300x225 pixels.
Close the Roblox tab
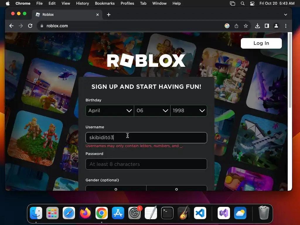(x=98, y=15)
